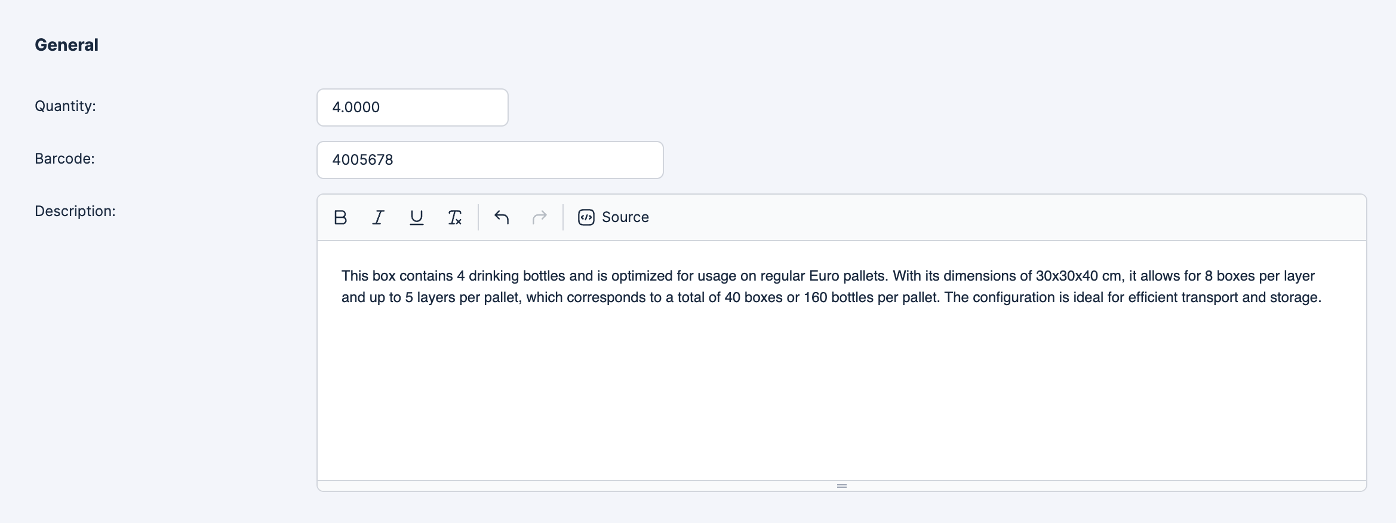The image size is (1396, 523).
Task: Click the Quantity label
Action: pos(65,106)
